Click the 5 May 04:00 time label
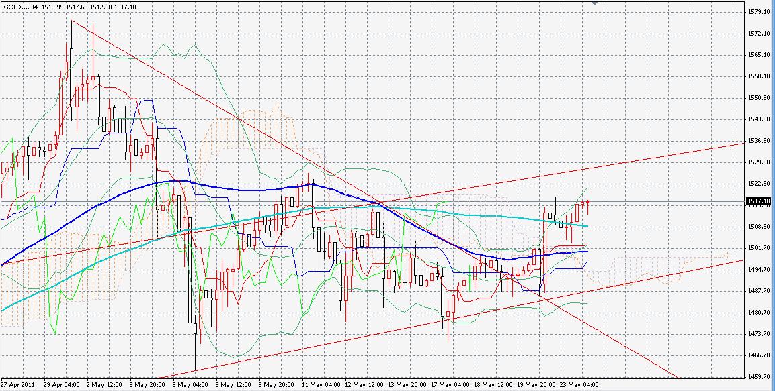The image size is (775, 391). point(189,386)
